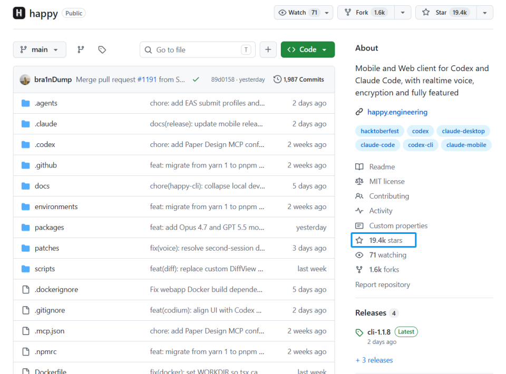Click the green check commit status icon
The image size is (506, 374).
pos(196,80)
